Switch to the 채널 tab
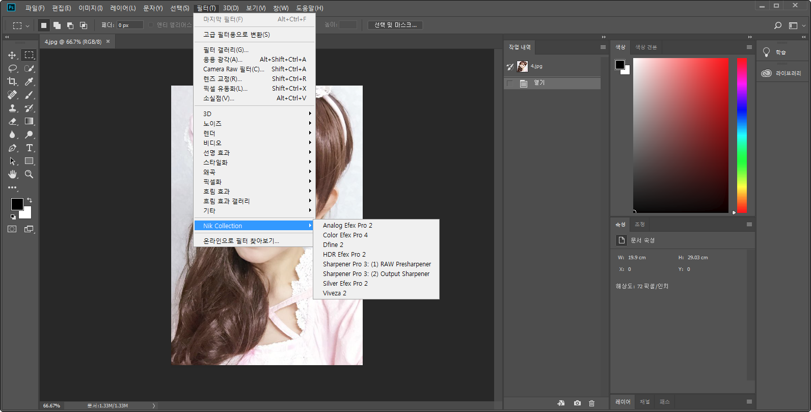This screenshot has height=412, width=811. click(x=645, y=402)
